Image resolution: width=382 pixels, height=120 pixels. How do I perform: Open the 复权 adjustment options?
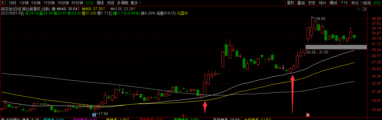(x=291, y=3)
